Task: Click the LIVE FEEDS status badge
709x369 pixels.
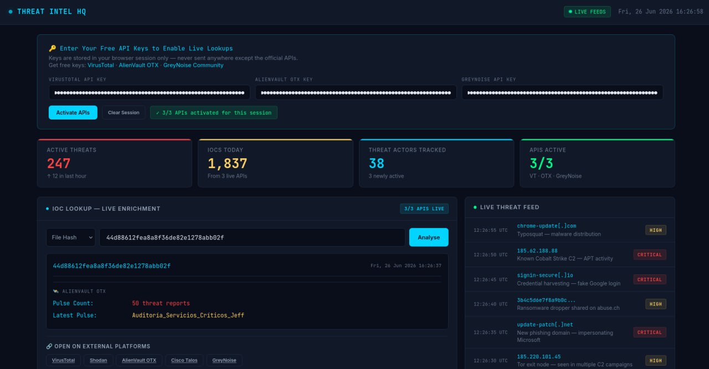Action: [587, 12]
